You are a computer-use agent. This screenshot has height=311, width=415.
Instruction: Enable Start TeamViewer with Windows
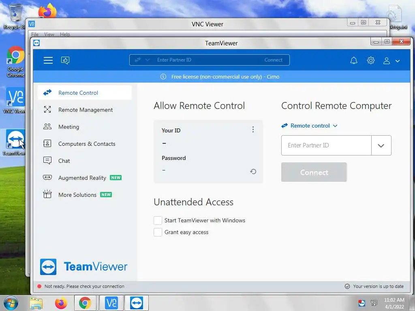click(x=158, y=220)
